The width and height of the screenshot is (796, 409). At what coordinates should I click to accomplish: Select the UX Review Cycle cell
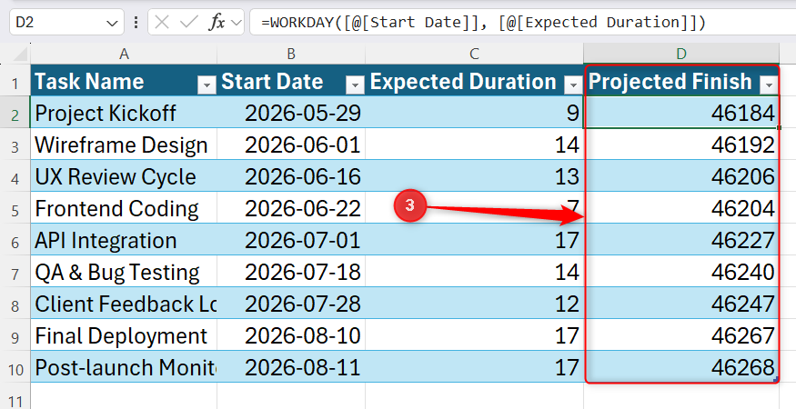pyautogui.click(x=124, y=176)
